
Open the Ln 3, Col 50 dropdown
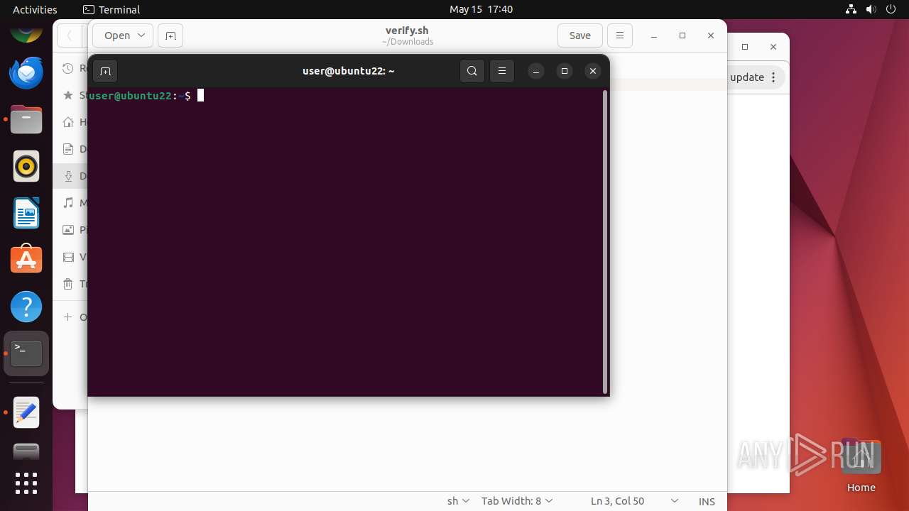pyautogui.click(x=634, y=501)
